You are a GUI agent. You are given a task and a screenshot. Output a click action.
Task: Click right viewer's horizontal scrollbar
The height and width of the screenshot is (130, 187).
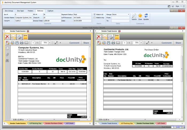click(145, 119)
